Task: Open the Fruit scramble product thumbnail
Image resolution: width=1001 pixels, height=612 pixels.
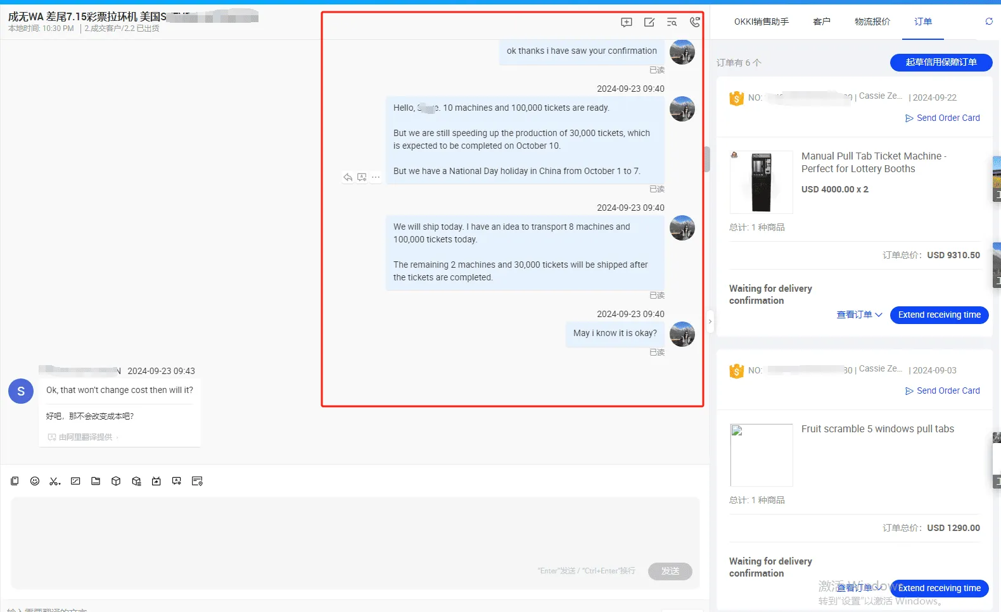Action: coord(761,455)
